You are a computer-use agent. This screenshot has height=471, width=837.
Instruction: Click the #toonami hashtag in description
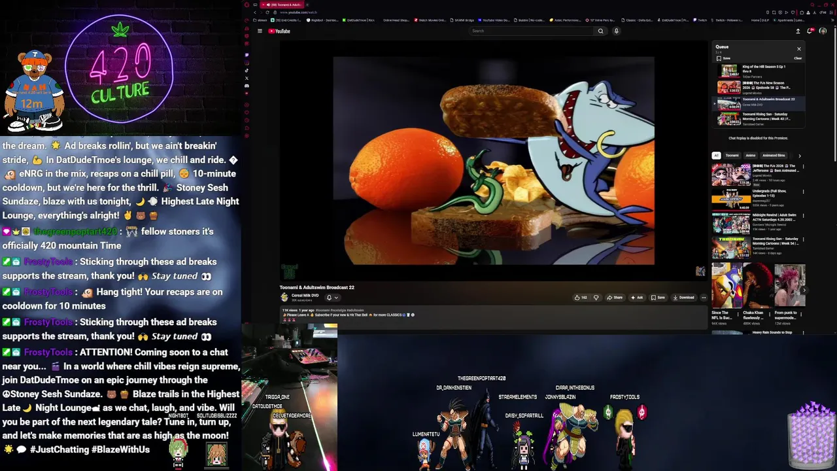coord(323,310)
